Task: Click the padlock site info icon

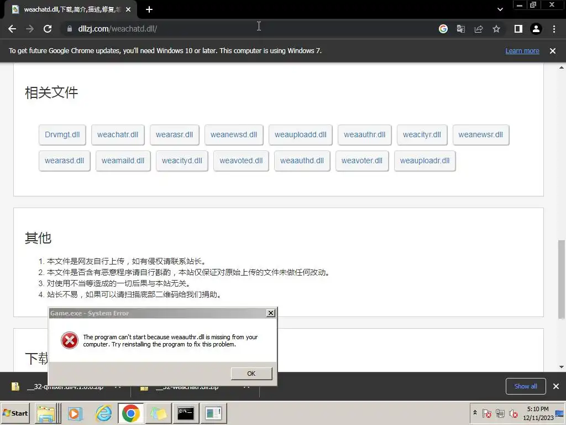Action: tap(70, 29)
